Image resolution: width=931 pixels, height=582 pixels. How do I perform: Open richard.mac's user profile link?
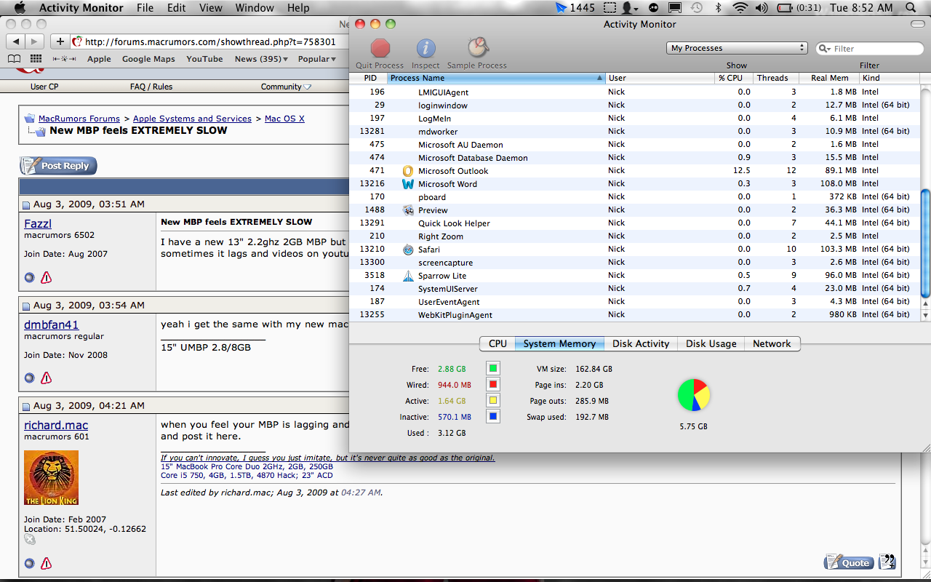(56, 425)
